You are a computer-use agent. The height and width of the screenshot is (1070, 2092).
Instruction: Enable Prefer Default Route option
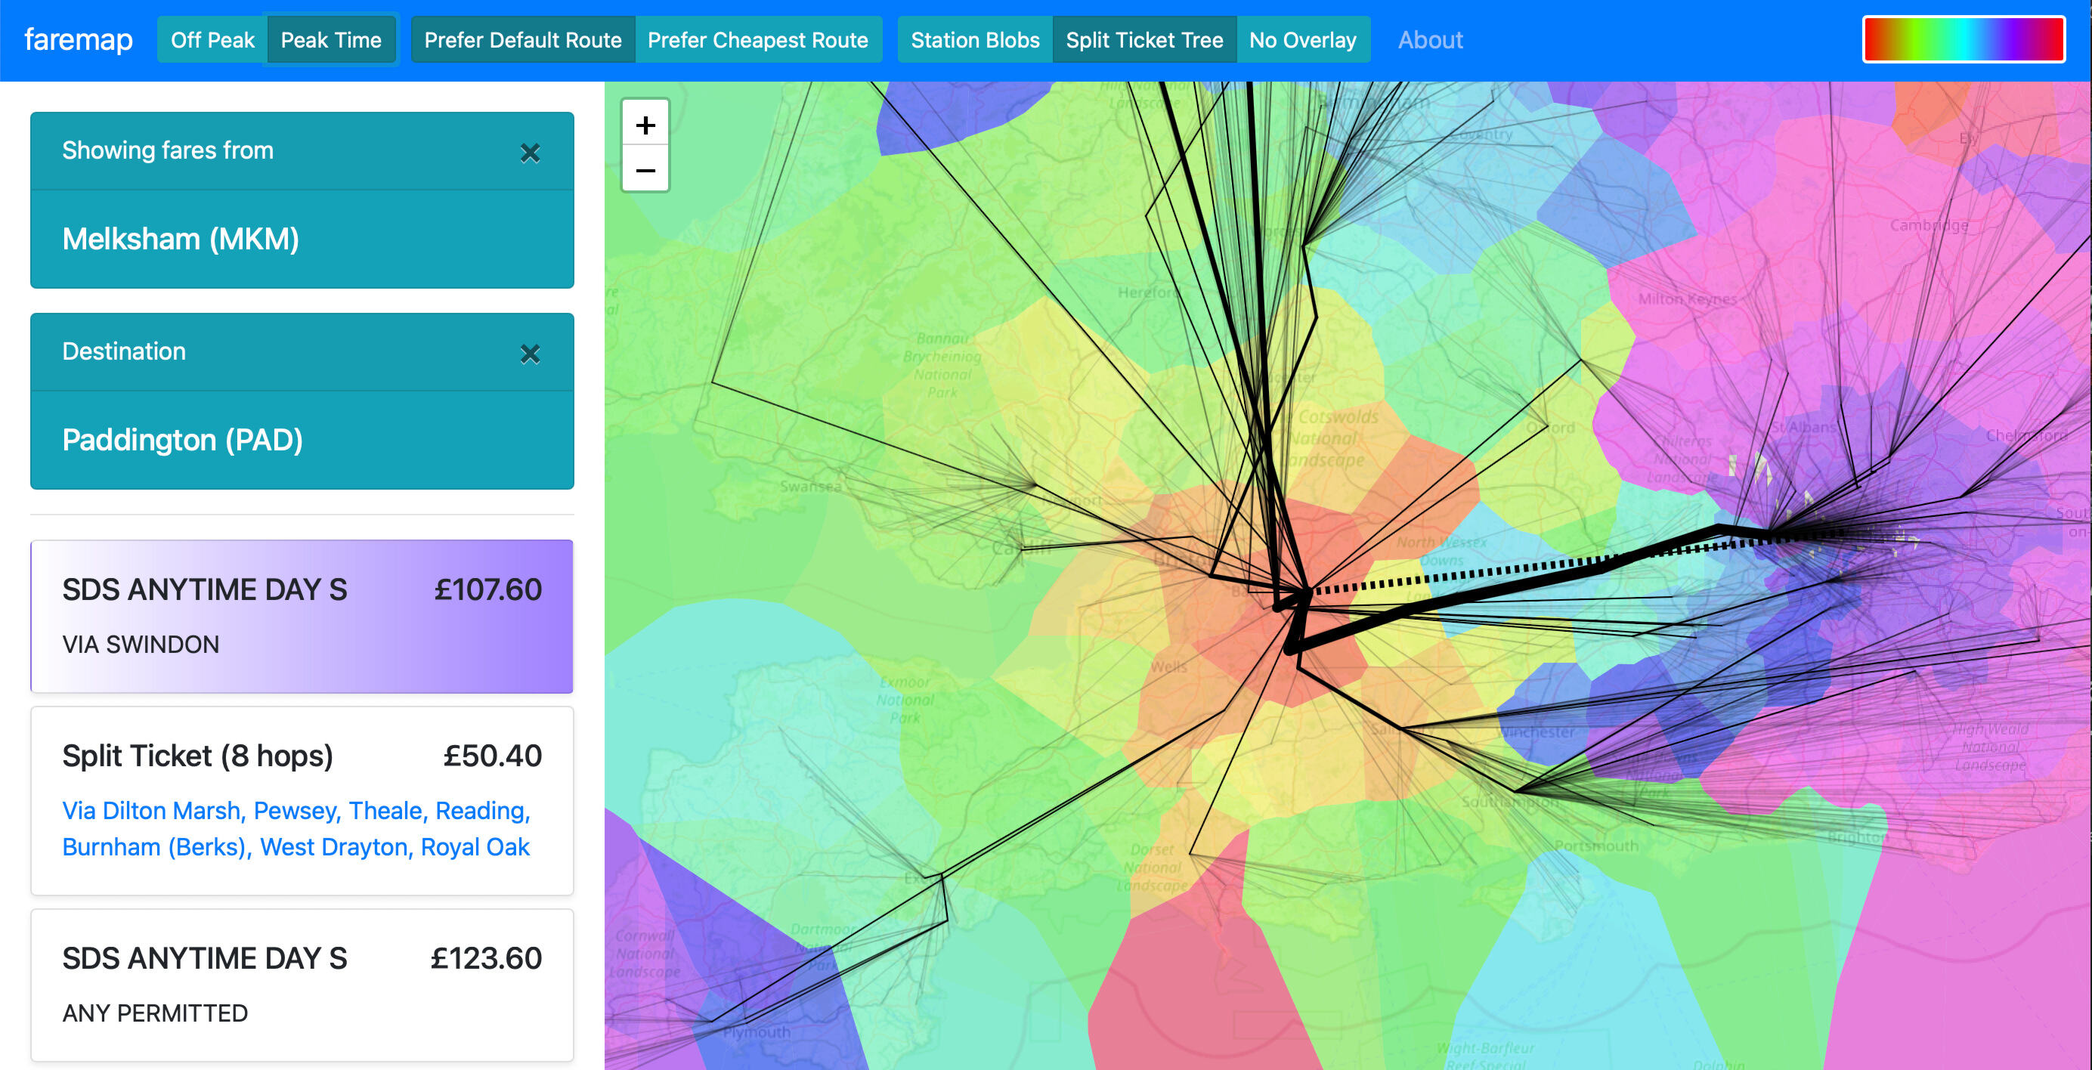522,40
